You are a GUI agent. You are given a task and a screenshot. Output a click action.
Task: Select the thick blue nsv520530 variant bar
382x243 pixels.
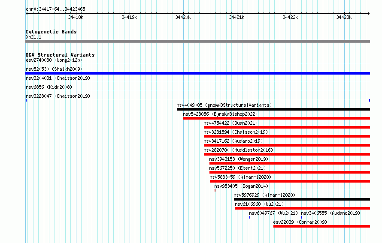197,73
